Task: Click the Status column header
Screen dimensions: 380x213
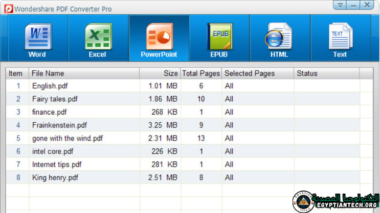Action: click(x=307, y=73)
